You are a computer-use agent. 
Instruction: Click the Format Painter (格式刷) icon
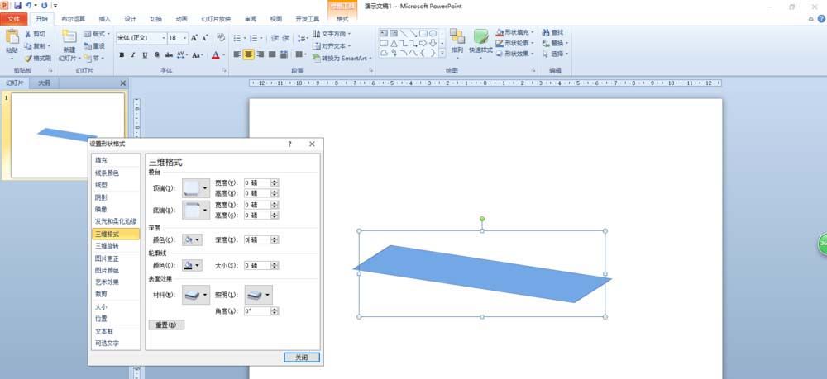tap(28, 59)
